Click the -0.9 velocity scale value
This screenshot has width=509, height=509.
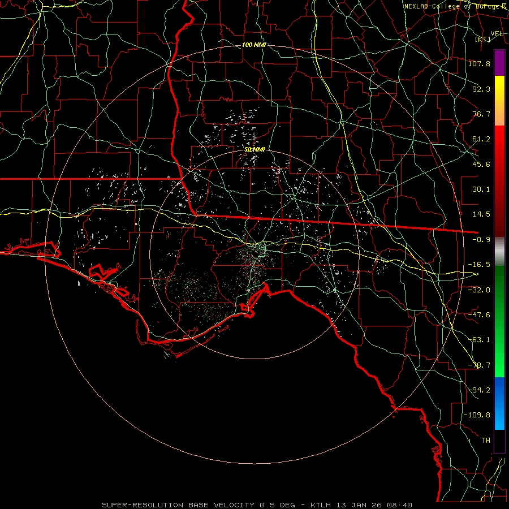click(481, 240)
